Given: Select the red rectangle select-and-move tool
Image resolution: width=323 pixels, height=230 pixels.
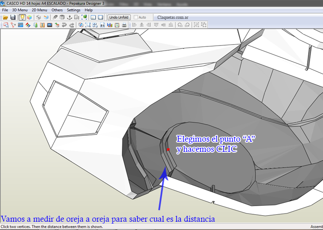Looking at the screenshot, I should (x=6, y=25).
